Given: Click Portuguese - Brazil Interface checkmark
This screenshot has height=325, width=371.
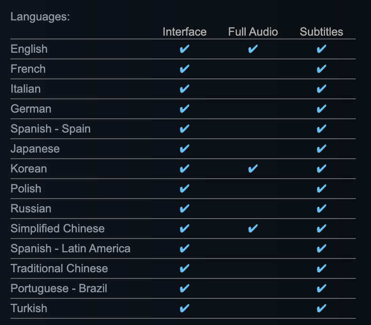Looking at the screenshot, I should pyautogui.click(x=185, y=288).
